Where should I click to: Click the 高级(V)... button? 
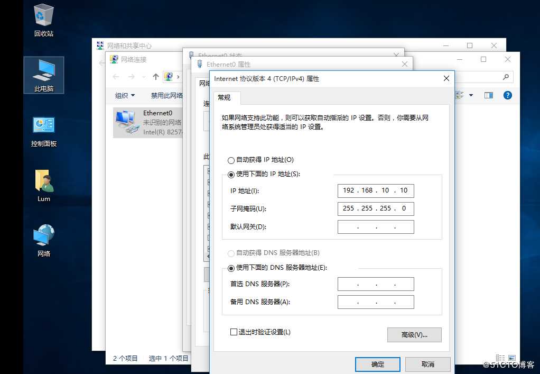(x=414, y=335)
